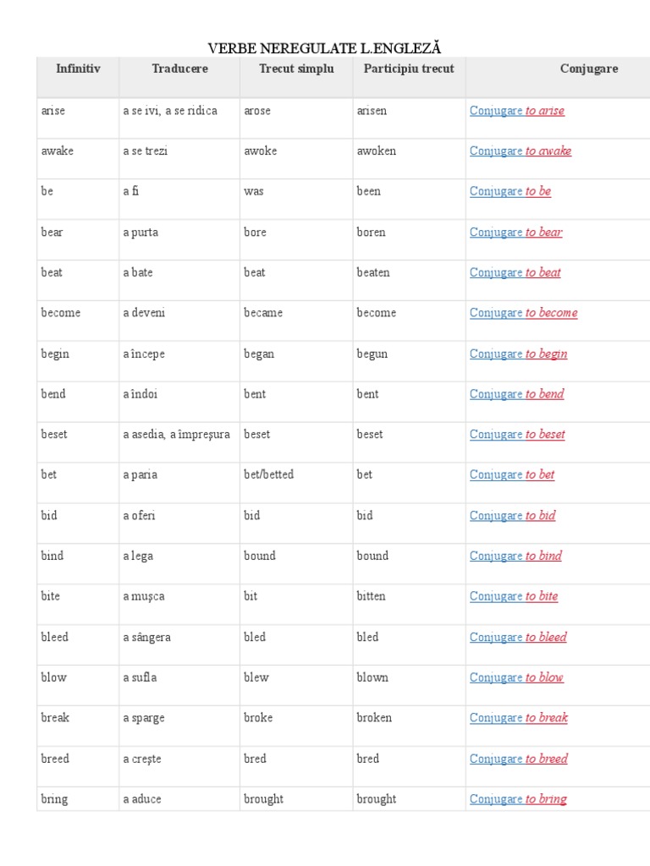Click the 'Conjugare to bet' link
The width and height of the screenshot is (650, 866).
point(512,475)
